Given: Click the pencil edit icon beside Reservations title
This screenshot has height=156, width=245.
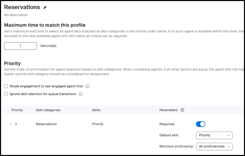Looking at the screenshot, I should (45, 8).
